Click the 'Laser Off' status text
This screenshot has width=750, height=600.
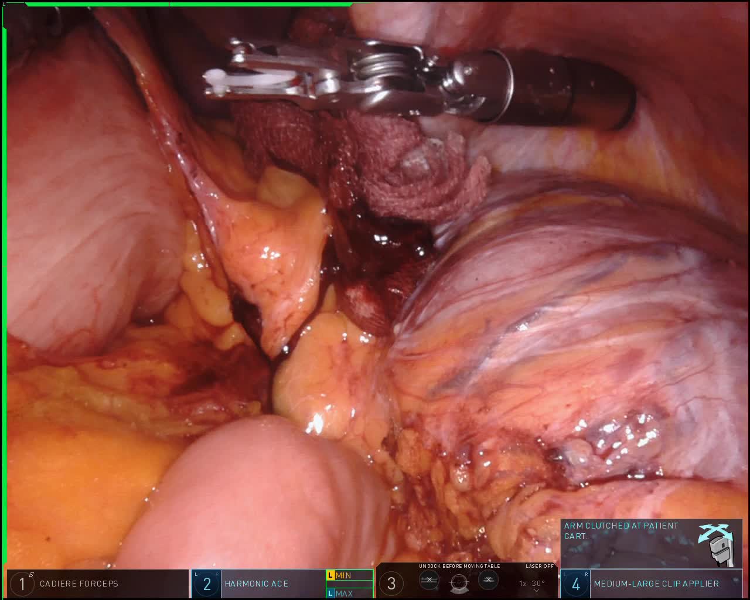pyautogui.click(x=540, y=566)
